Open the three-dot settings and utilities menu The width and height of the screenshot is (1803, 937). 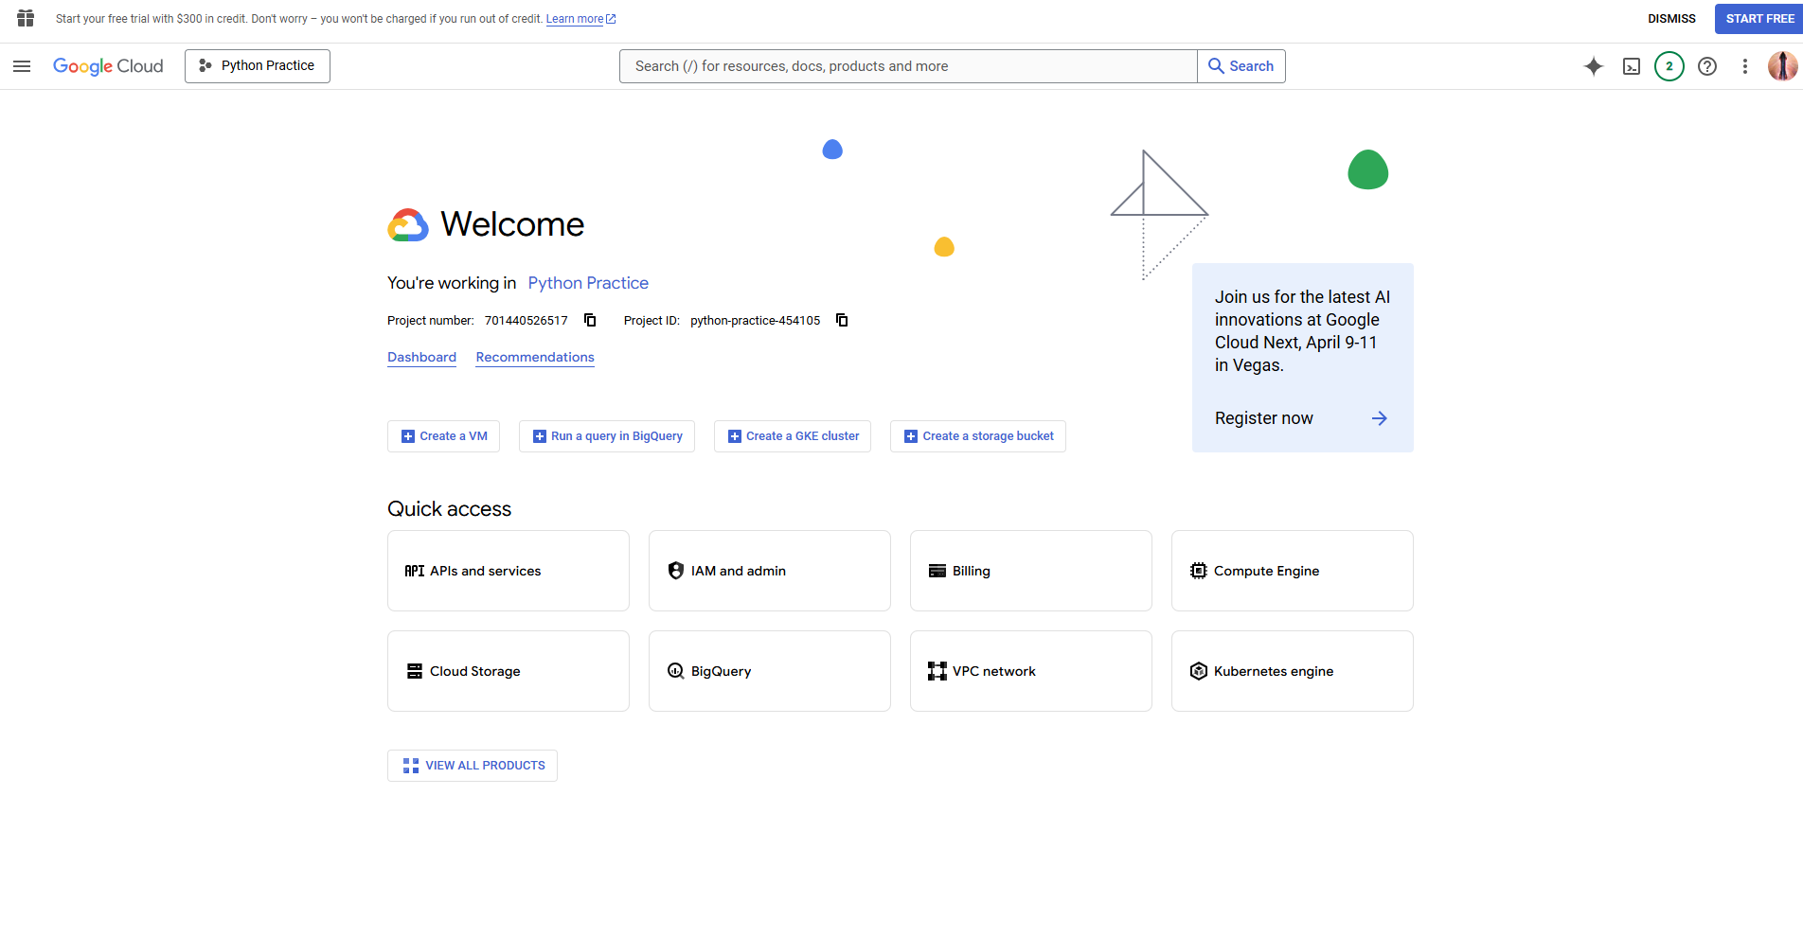pyautogui.click(x=1745, y=66)
